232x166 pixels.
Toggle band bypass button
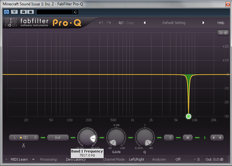pos(169,138)
